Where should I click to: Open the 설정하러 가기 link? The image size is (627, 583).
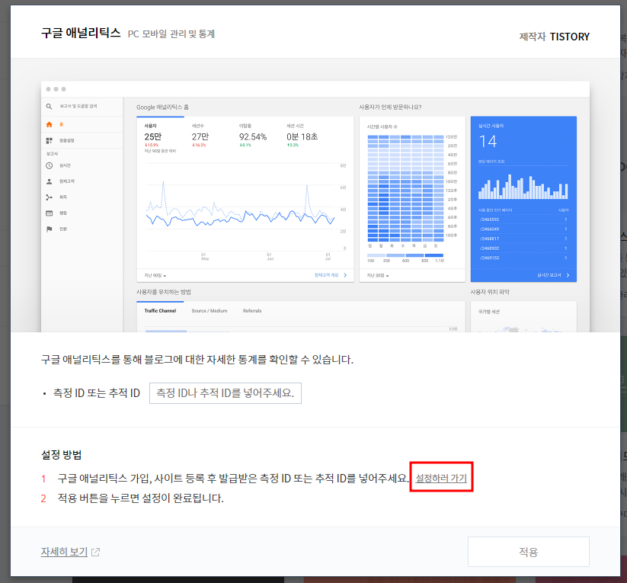[441, 478]
